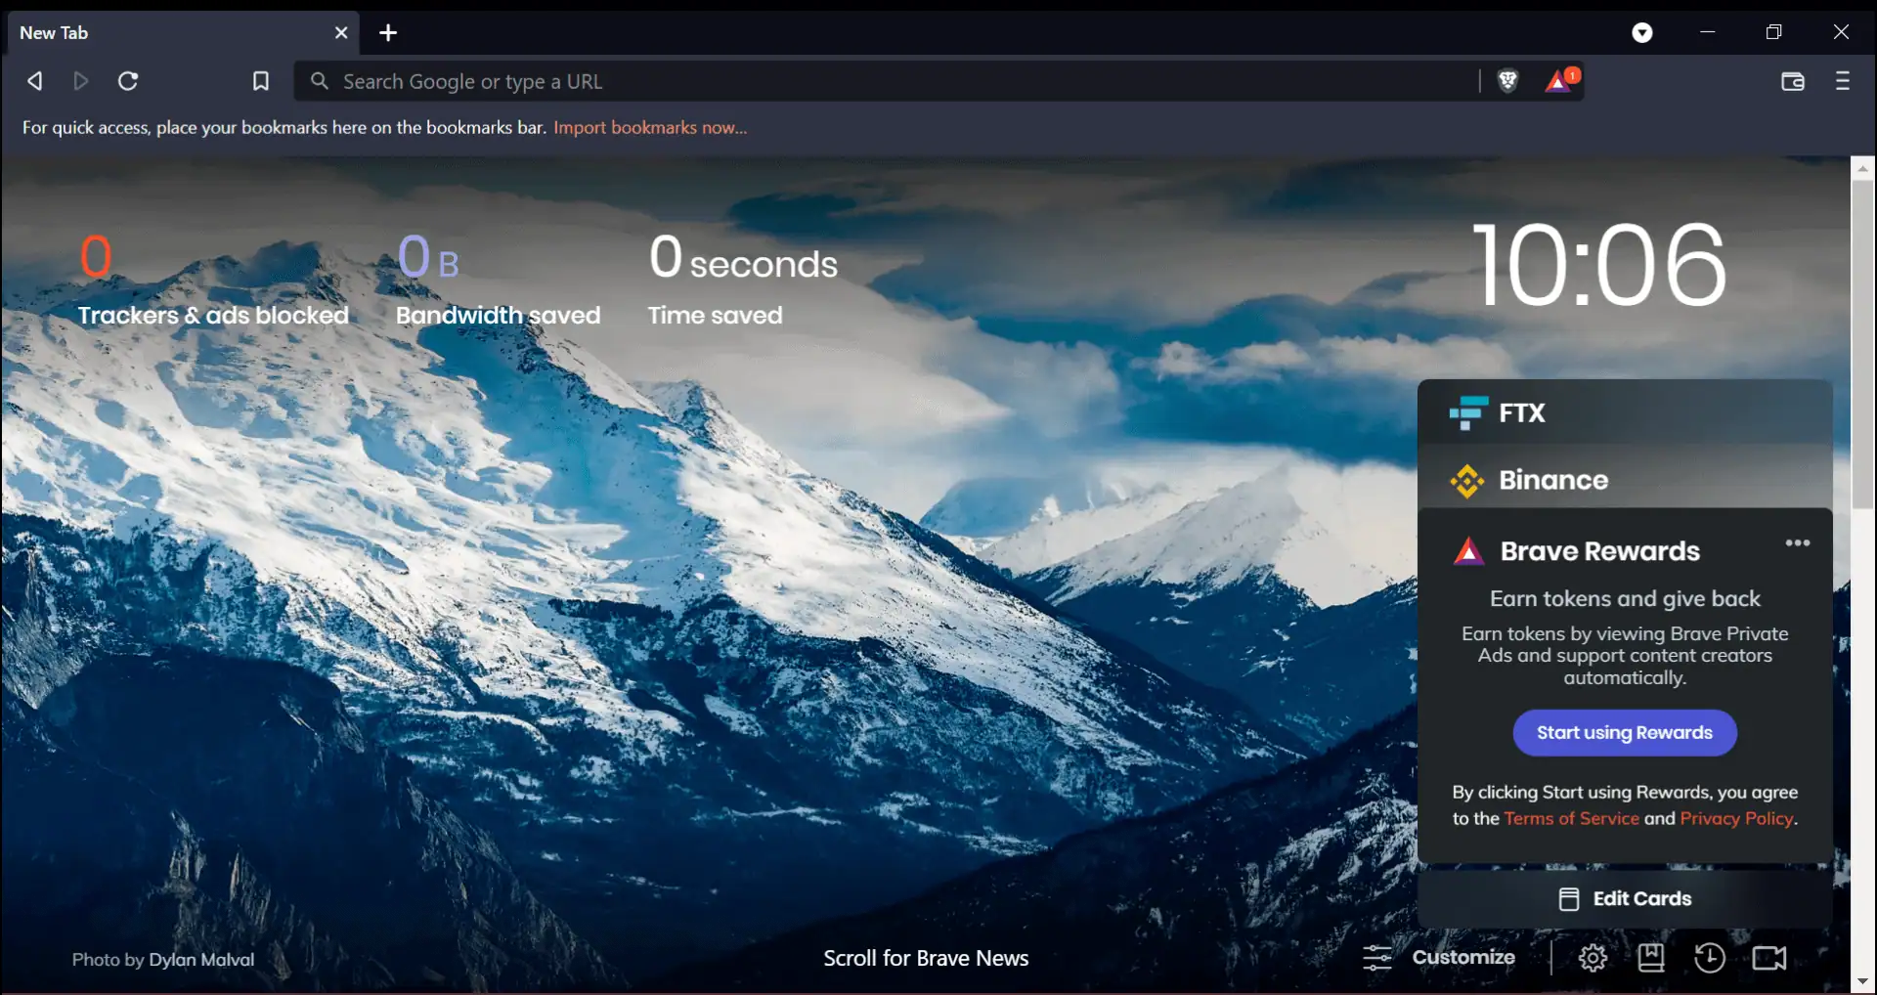Open settings via the gear icon
Screen dimensions: 1877x995
(x=1593, y=958)
